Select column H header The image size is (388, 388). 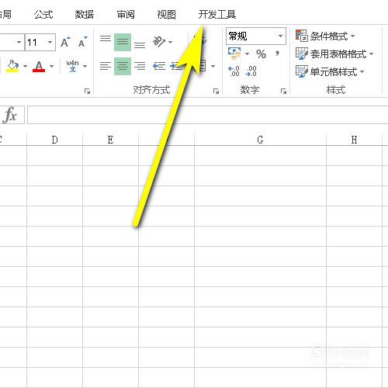pyautogui.click(x=354, y=140)
